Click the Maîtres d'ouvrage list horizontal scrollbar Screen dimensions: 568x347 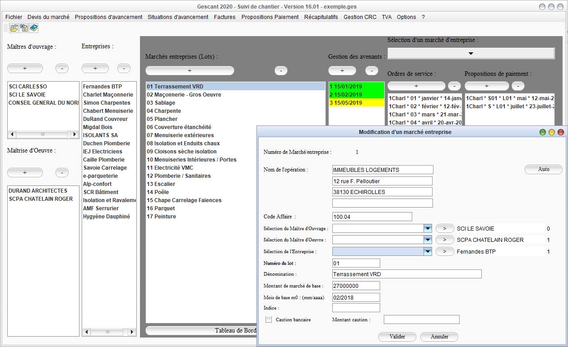point(43,134)
